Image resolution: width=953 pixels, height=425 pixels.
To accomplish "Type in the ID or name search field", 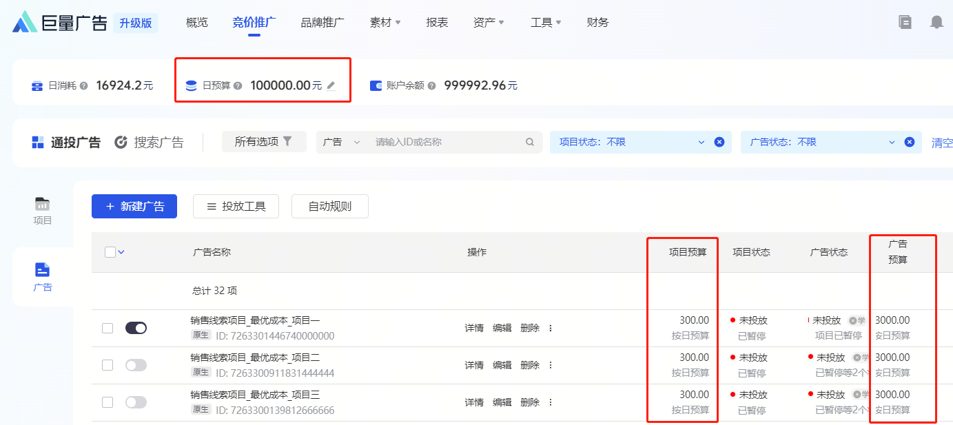I will point(444,142).
